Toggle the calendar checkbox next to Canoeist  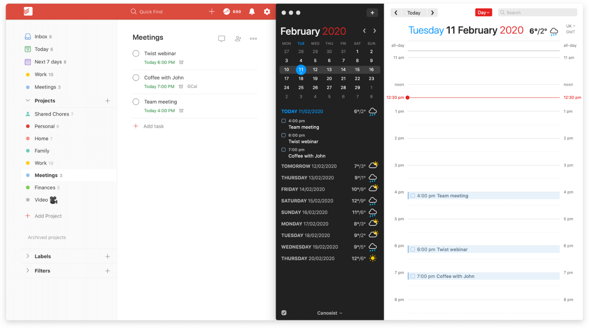click(x=284, y=313)
